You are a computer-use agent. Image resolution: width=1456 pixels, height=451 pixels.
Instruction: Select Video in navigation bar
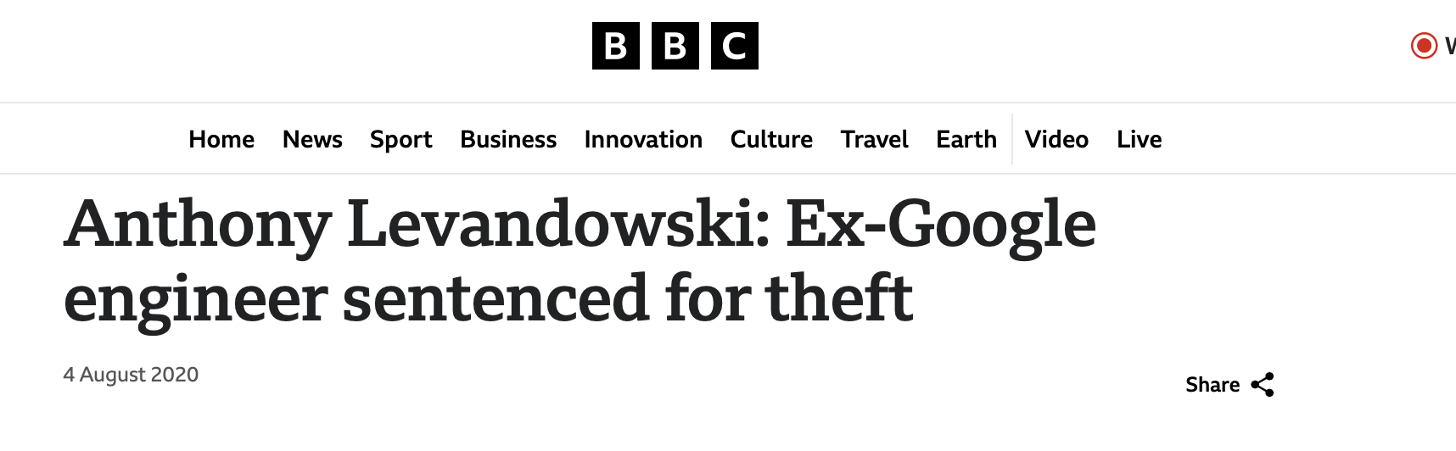pyautogui.click(x=1056, y=139)
